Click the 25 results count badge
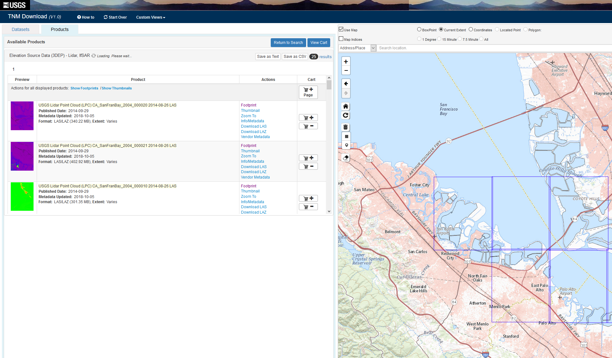This screenshot has height=358, width=612. [313, 57]
